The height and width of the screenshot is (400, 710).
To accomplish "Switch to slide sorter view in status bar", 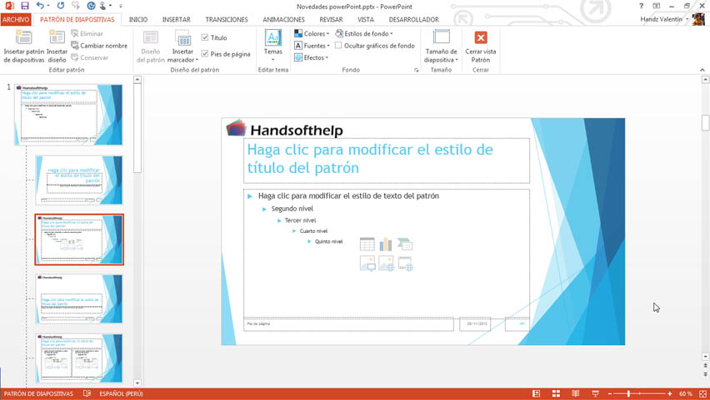I will click(556, 393).
